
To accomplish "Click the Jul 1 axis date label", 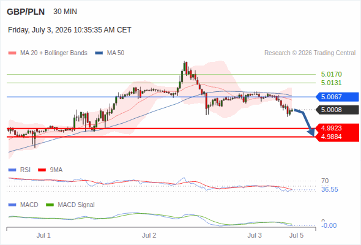I will [x=43, y=235].
